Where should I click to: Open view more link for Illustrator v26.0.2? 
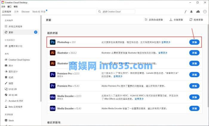[163, 53]
